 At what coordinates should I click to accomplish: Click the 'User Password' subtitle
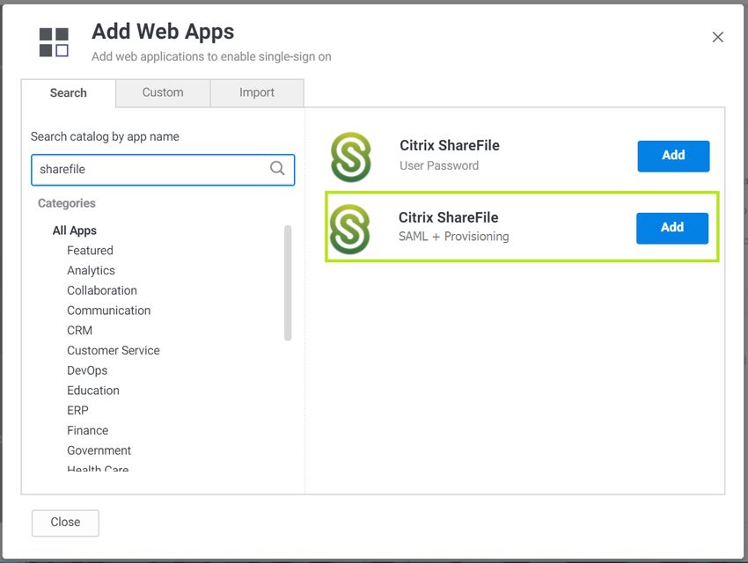(x=439, y=165)
